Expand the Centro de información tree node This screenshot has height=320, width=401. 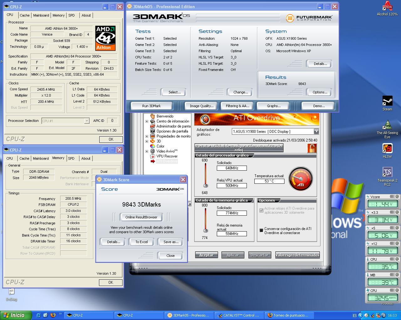click(147, 121)
